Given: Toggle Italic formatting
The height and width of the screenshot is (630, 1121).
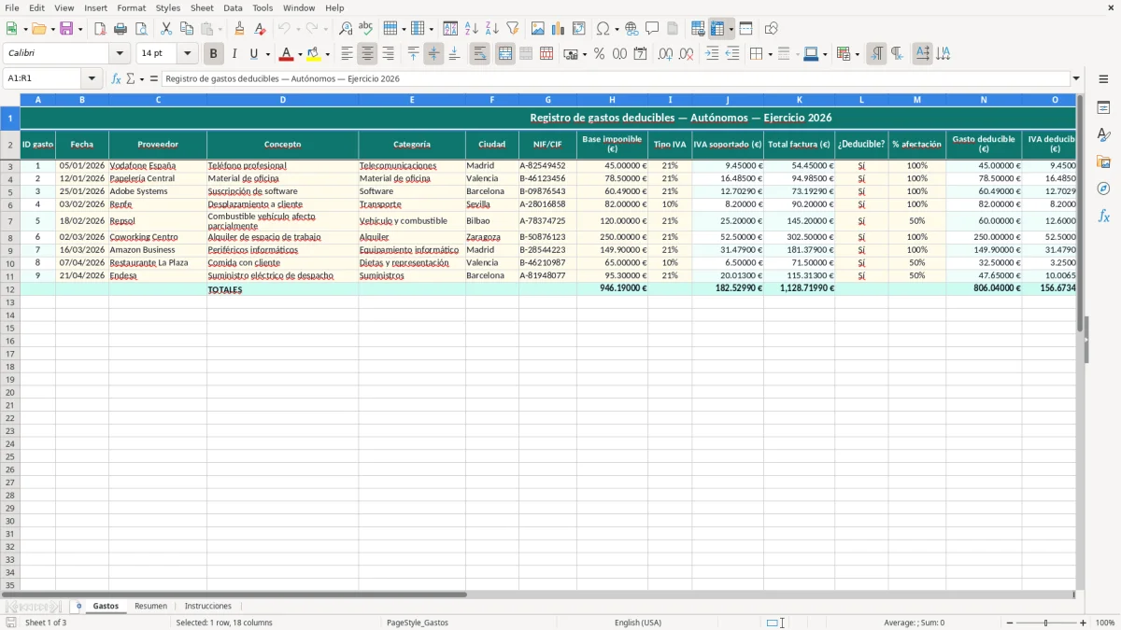Looking at the screenshot, I should pos(234,54).
